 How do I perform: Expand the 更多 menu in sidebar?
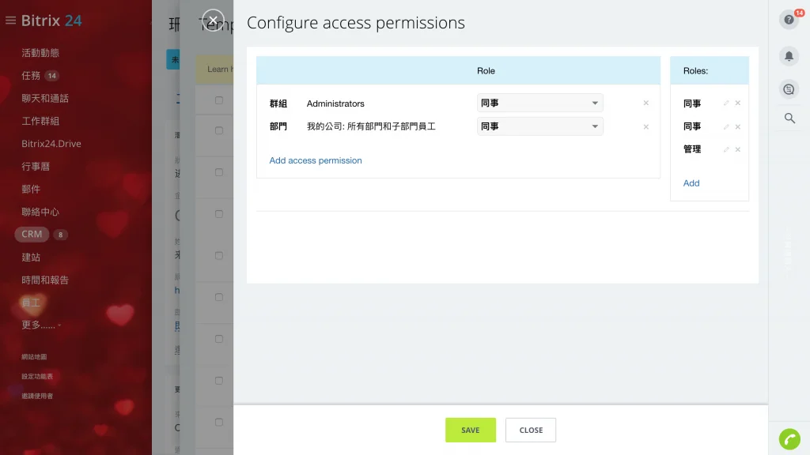pos(40,325)
